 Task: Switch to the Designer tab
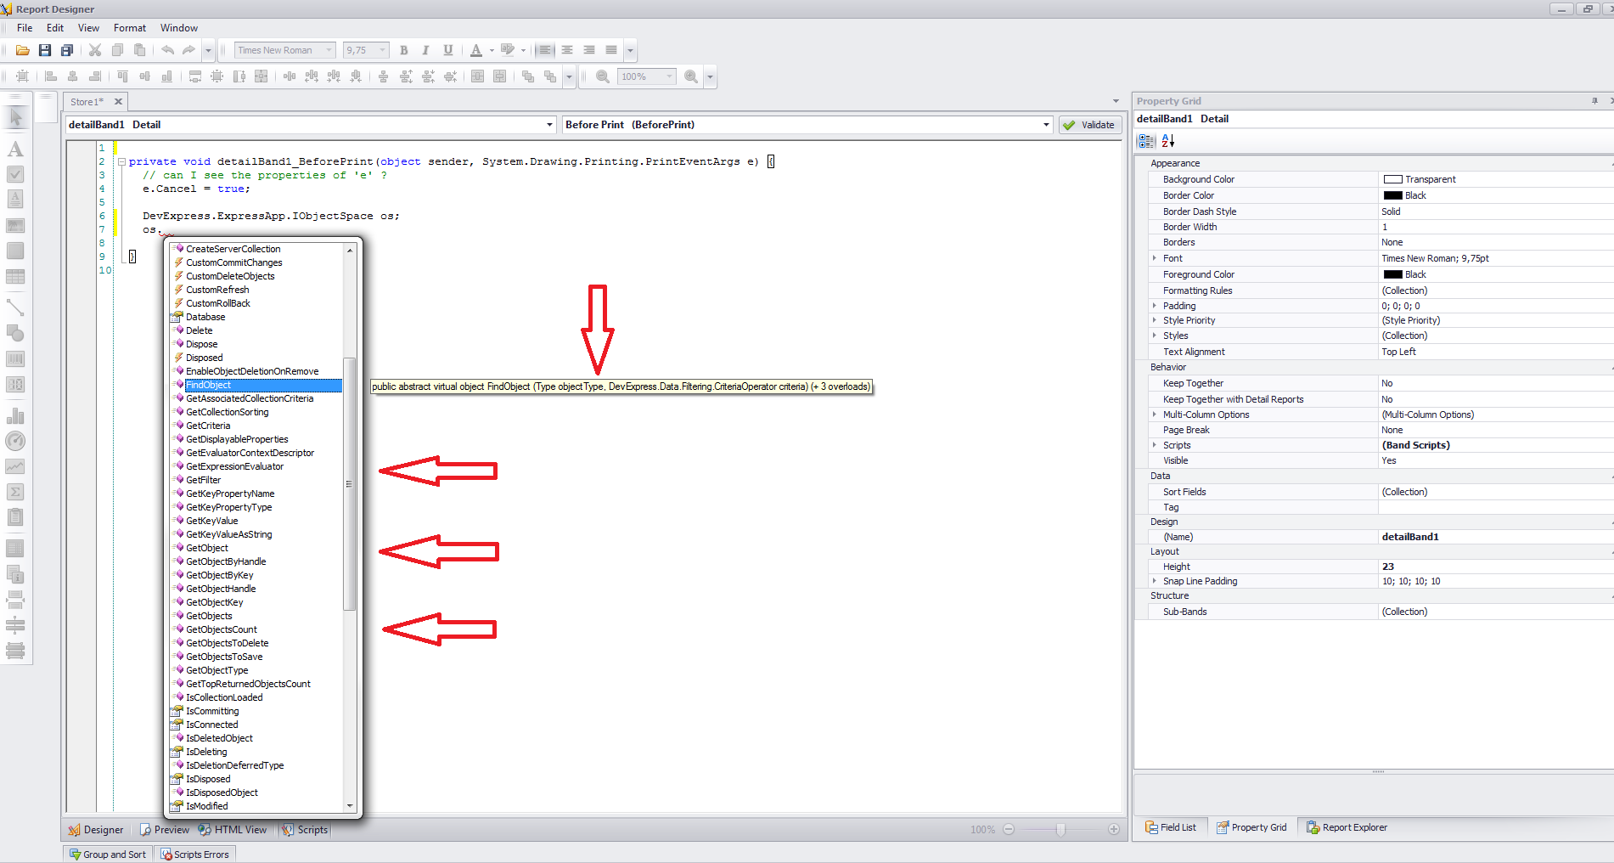click(96, 830)
